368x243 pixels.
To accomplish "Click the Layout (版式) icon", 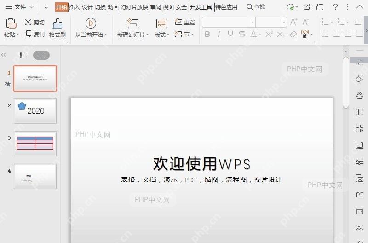I will (x=161, y=23).
